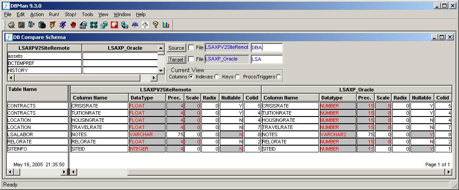Click the colored grid table icon
Screen dimensions: 459x190
pyautogui.click(x=22, y=25)
